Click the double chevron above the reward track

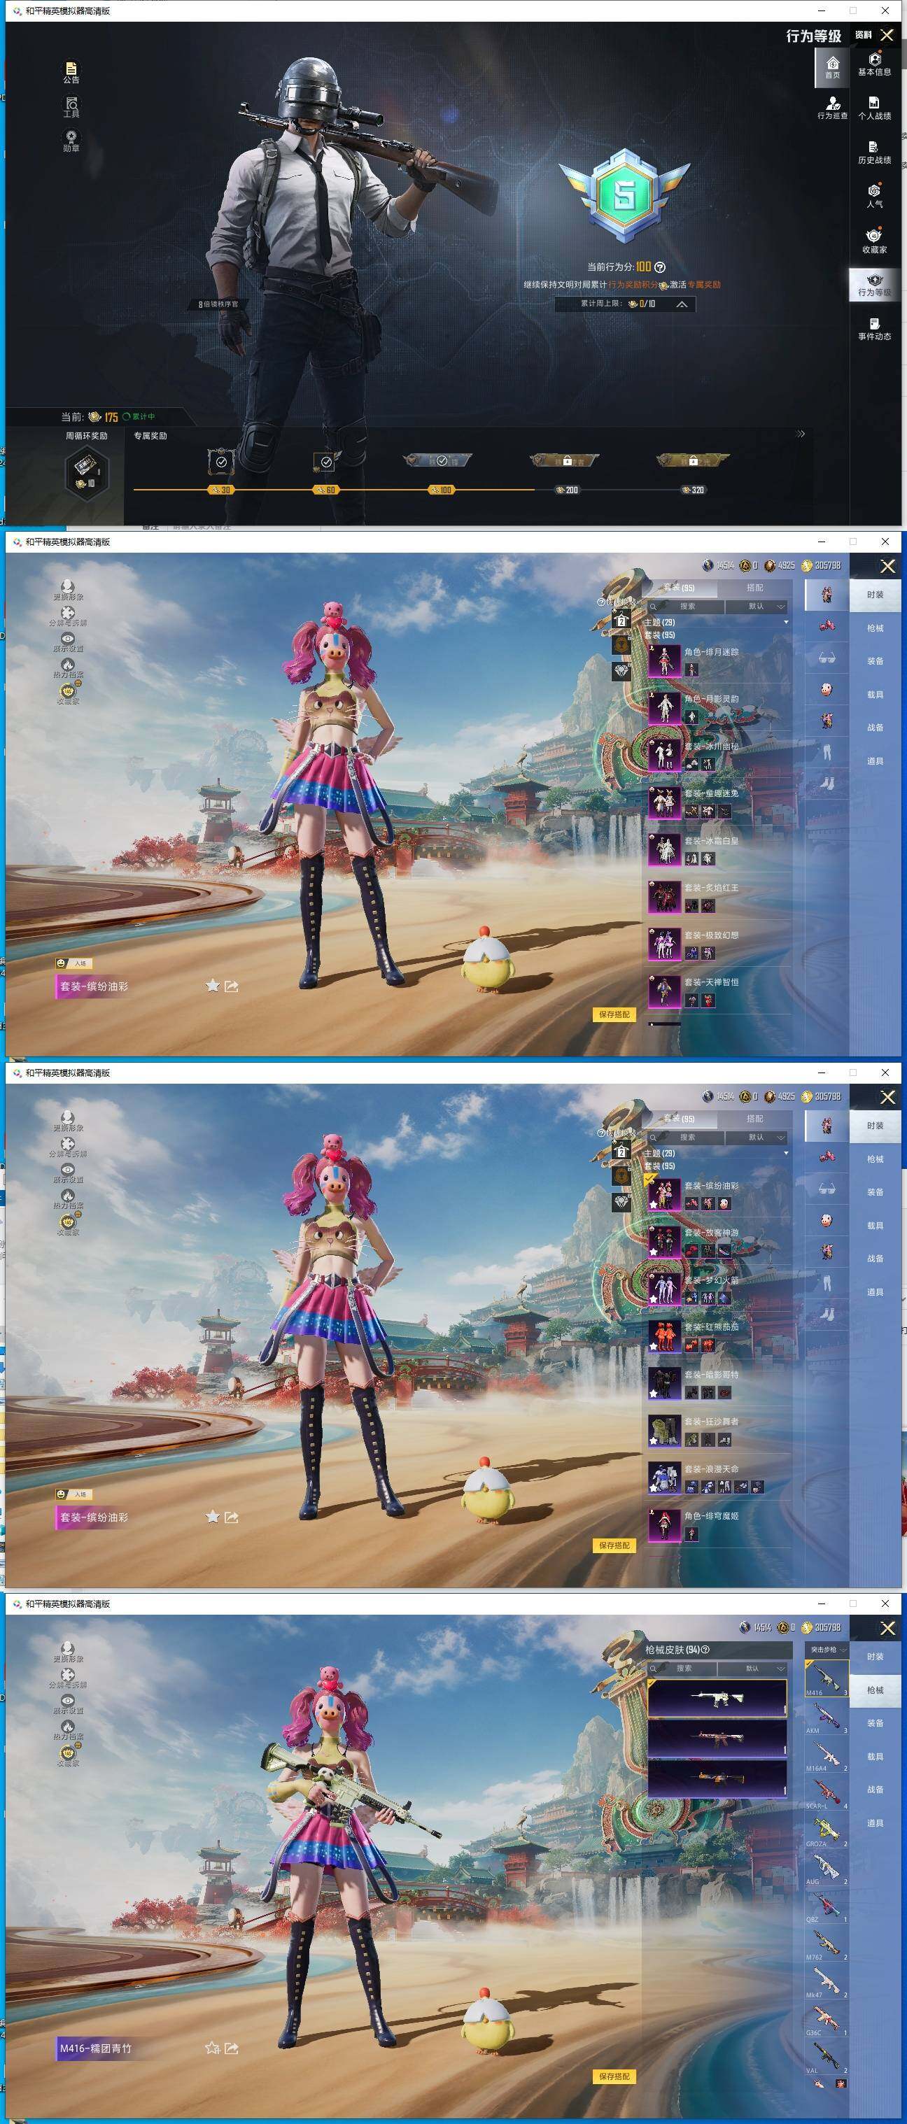coord(800,434)
